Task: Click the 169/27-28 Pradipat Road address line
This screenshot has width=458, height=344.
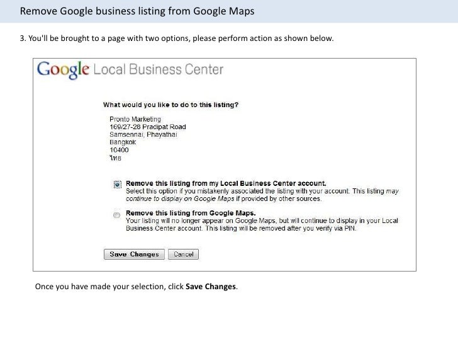Action: [x=147, y=127]
